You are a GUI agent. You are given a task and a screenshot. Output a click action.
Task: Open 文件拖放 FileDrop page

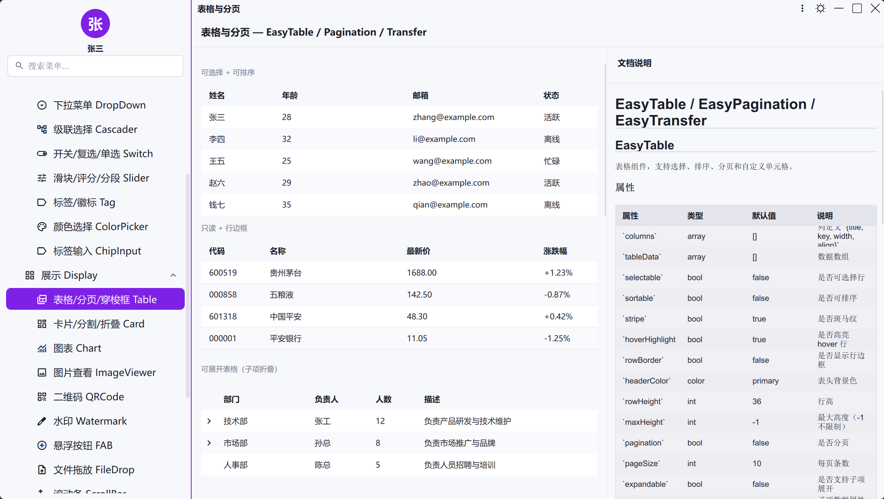(96, 470)
